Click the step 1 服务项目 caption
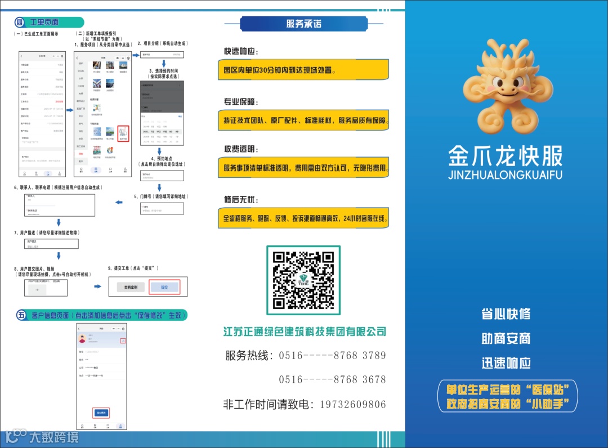The height and width of the screenshot is (448, 608). pyautogui.click(x=103, y=44)
